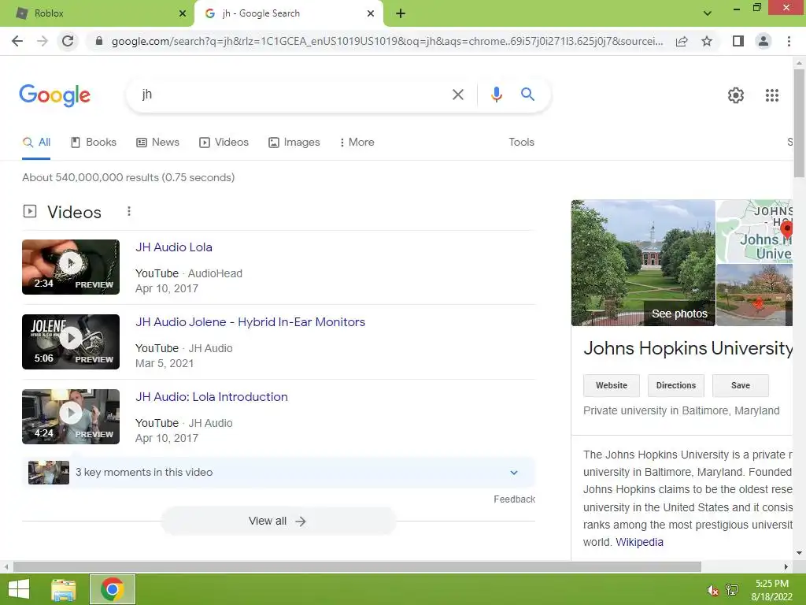Select the All results tab
The height and width of the screenshot is (605, 806).
[36, 143]
